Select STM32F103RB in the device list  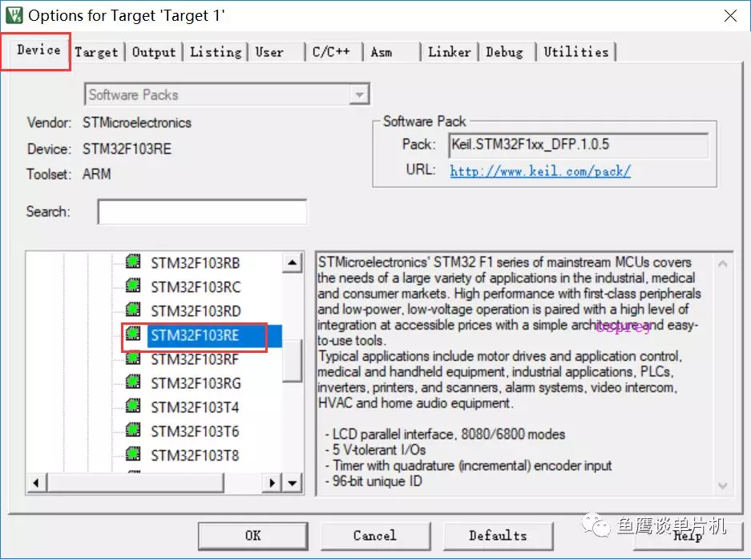pyautogui.click(x=196, y=263)
